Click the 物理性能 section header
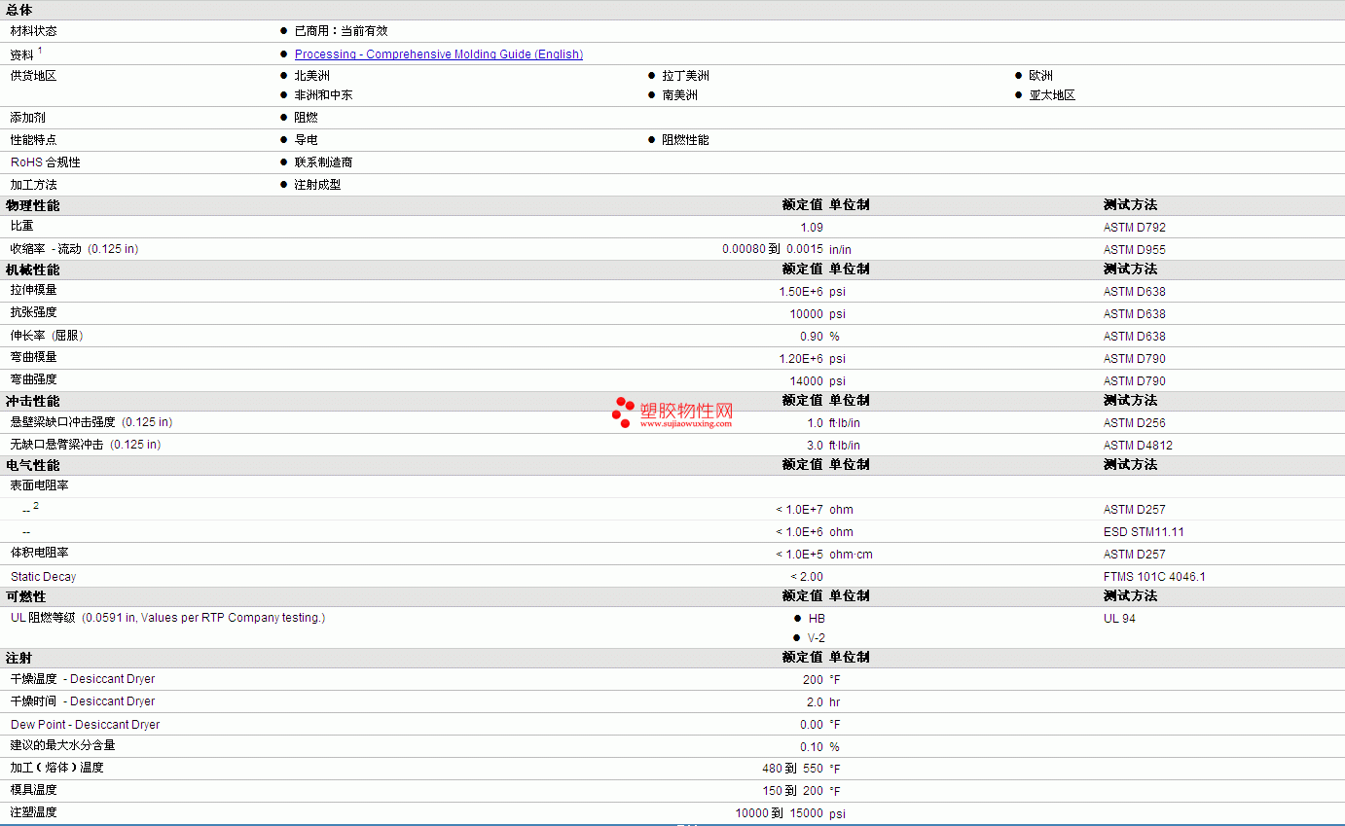The image size is (1345, 826). [33, 205]
